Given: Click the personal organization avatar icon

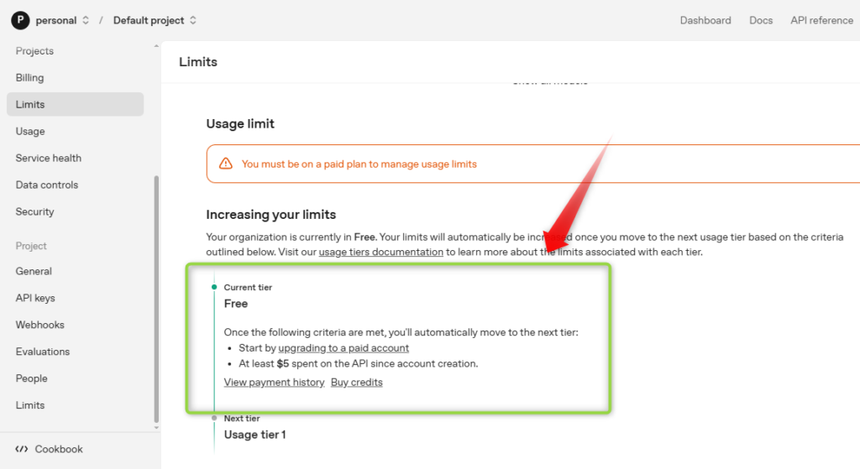Looking at the screenshot, I should point(19,20).
